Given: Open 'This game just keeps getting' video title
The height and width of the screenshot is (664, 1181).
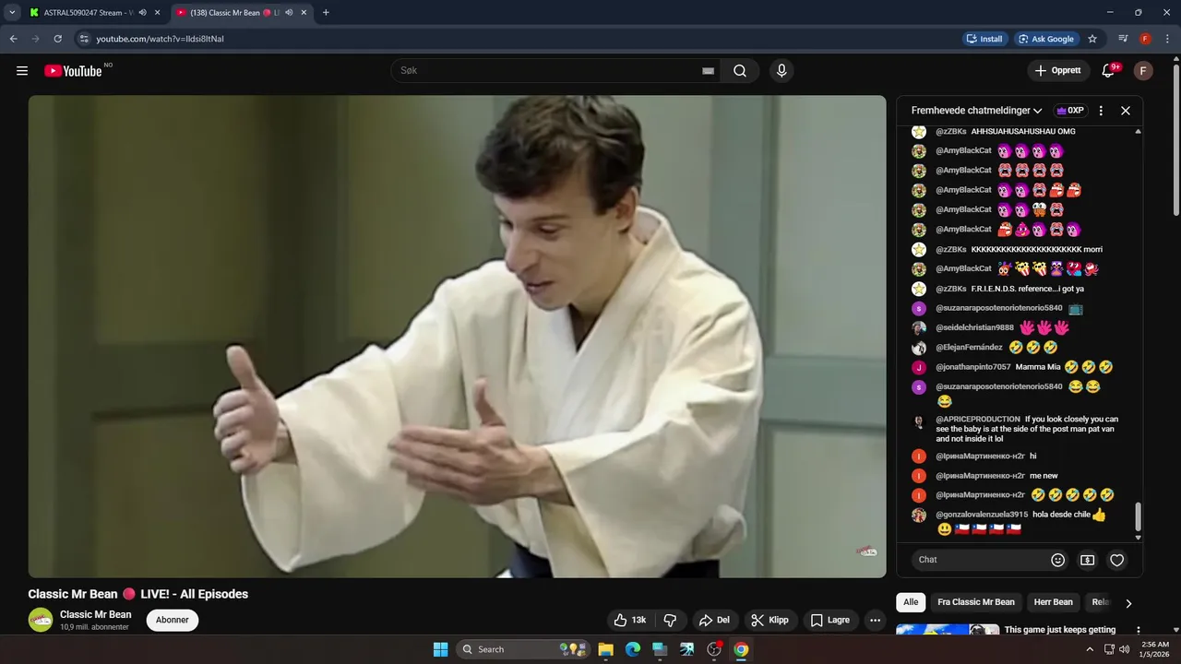Looking at the screenshot, I should [x=1060, y=630].
